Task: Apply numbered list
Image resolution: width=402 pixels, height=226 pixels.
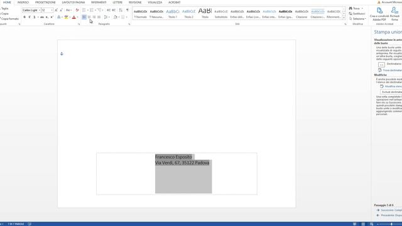Action: click(x=92, y=10)
